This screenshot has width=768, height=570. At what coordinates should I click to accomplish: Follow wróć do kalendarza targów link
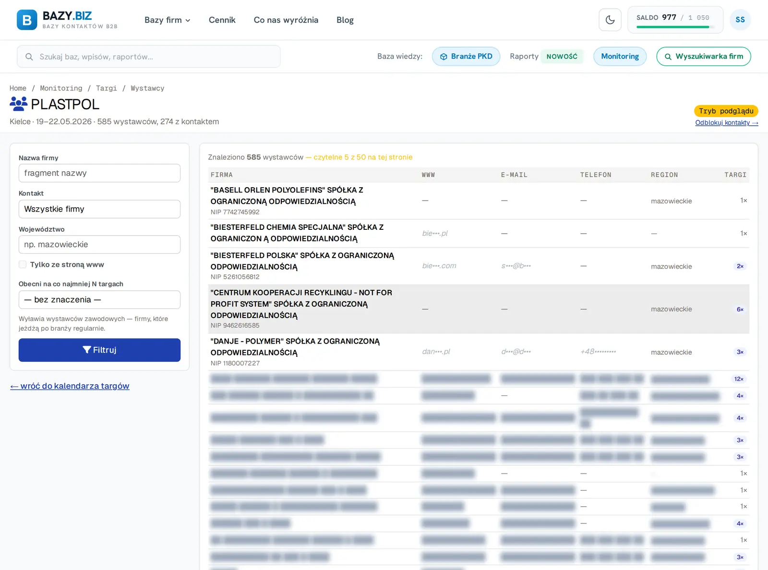tap(70, 386)
